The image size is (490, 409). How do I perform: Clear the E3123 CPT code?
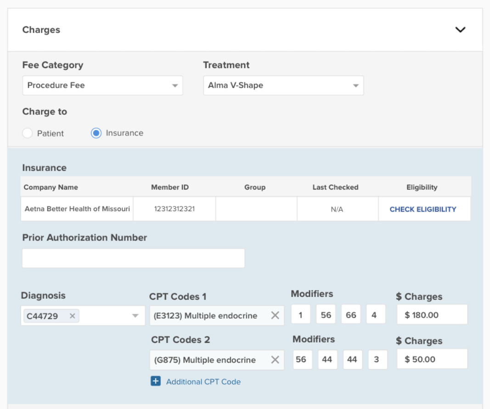tap(275, 315)
